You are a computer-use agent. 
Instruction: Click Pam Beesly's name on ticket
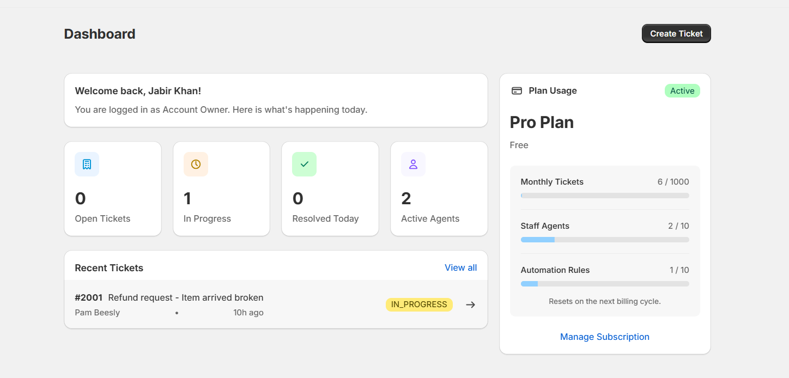click(x=98, y=312)
